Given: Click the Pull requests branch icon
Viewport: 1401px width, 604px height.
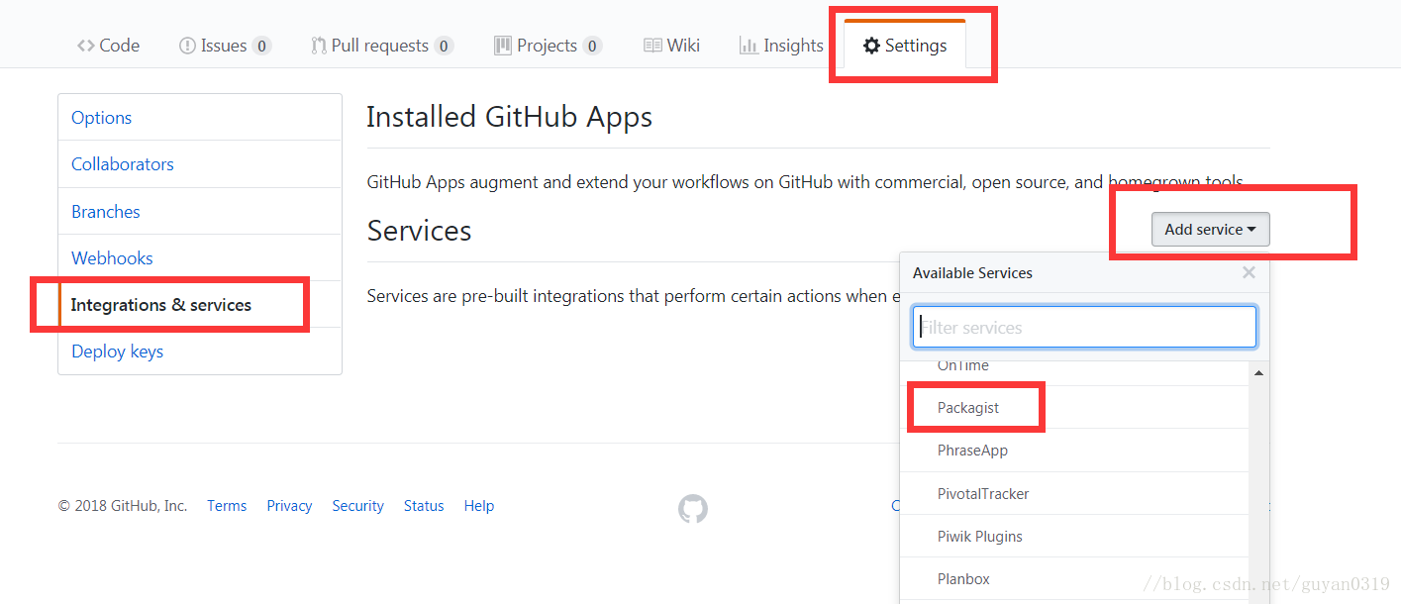Looking at the screenshot, I should coord(319,46).
